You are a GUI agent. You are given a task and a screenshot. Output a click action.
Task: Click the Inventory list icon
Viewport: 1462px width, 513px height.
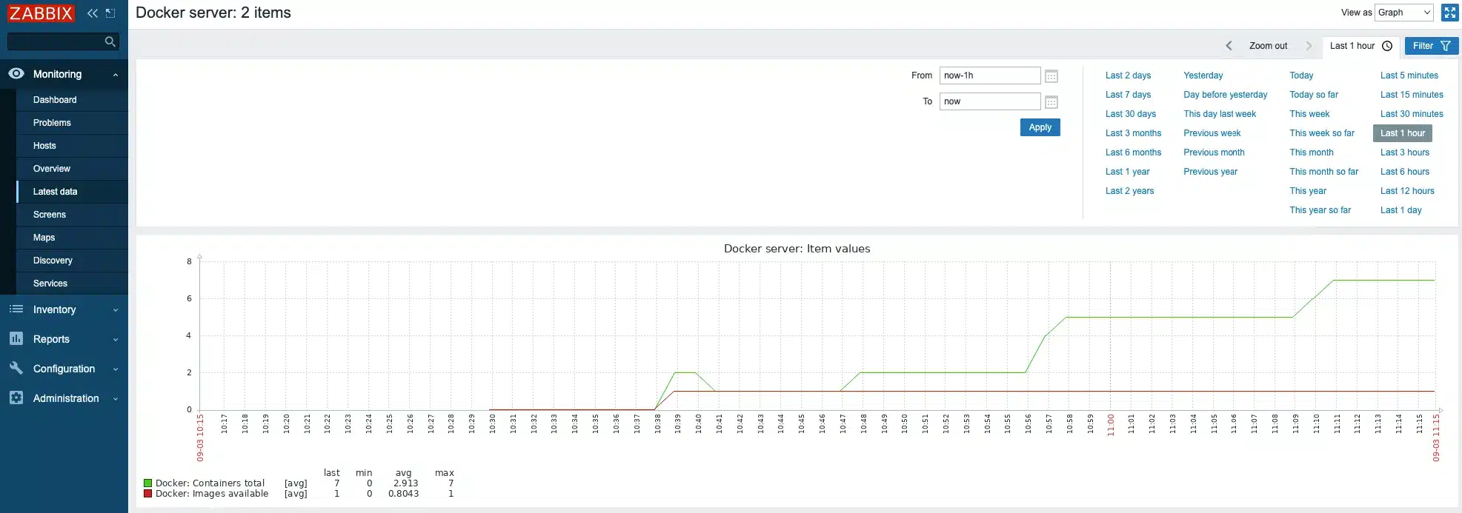[x=16, y=309]
